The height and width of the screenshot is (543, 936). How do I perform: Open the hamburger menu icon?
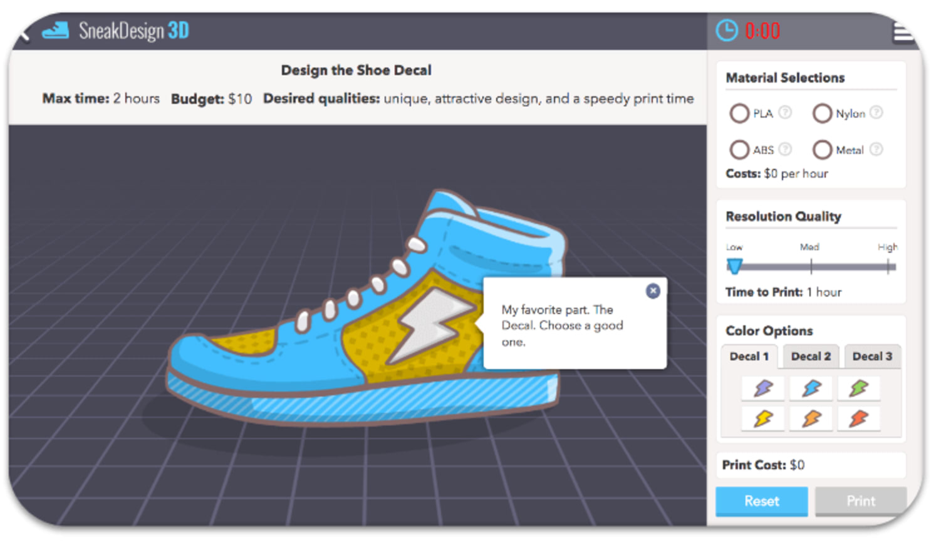tap(903, 32)
